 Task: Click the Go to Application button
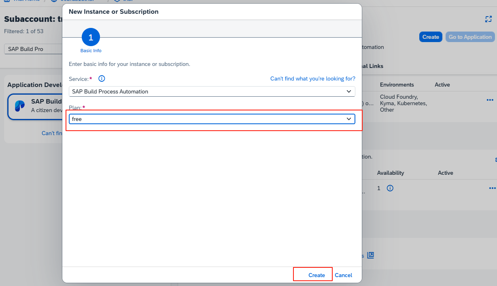(x=470, y=37)
